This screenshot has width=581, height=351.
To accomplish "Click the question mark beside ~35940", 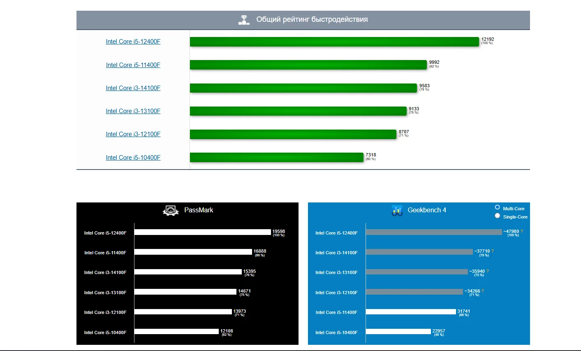I will (x=488, y=271).
